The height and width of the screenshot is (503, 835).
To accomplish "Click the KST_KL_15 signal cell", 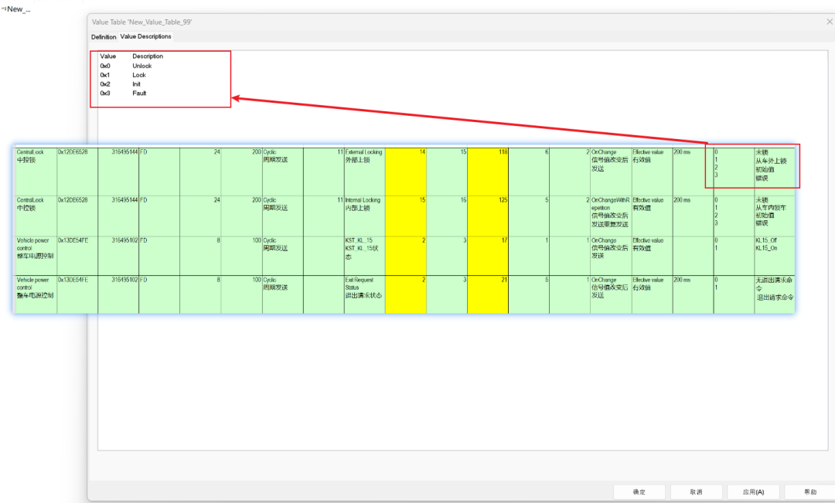I will (x=363, y=248).
